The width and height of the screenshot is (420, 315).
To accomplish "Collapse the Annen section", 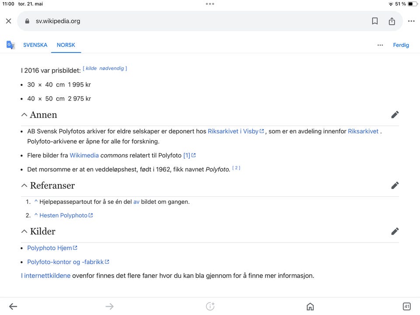I will (x=24, y=115).
